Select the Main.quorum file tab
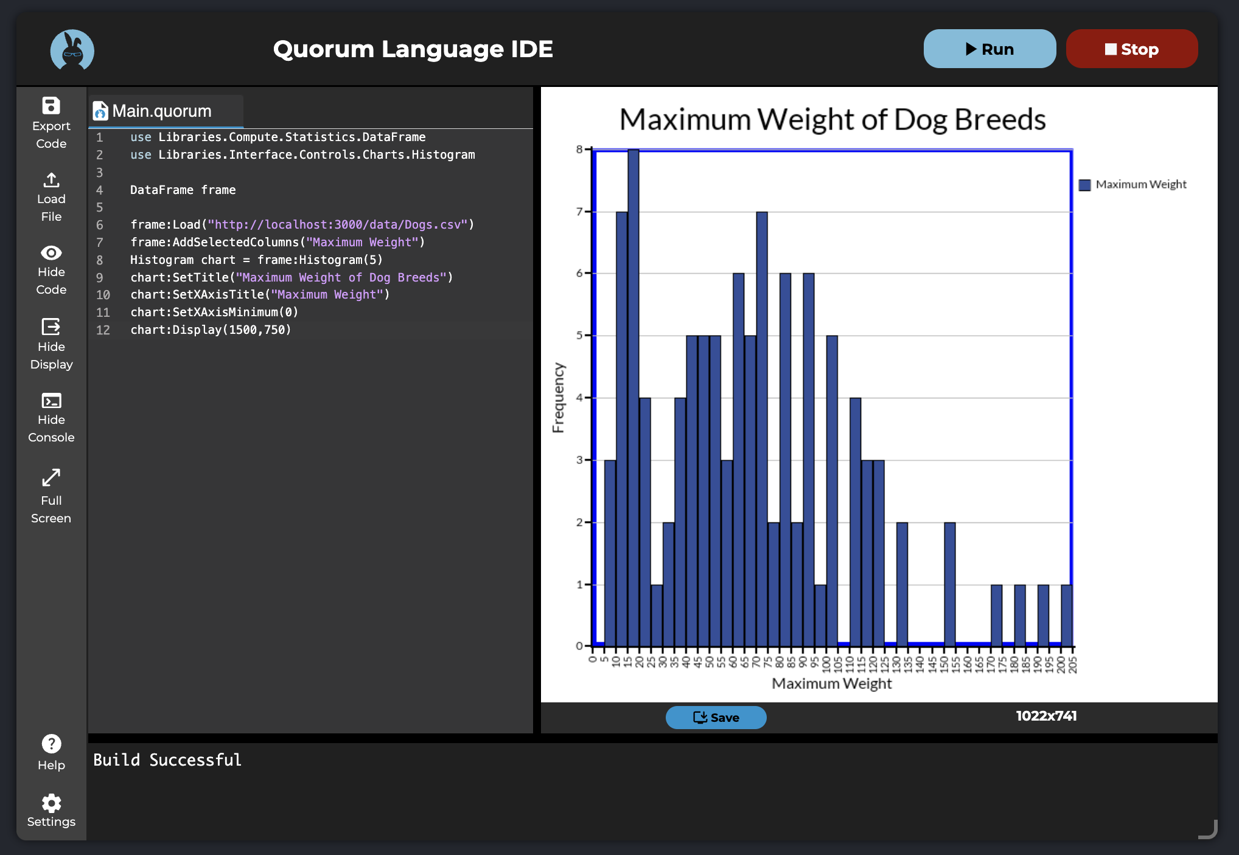The height and width of the screenshot is (855, 1239). [162, 111]
